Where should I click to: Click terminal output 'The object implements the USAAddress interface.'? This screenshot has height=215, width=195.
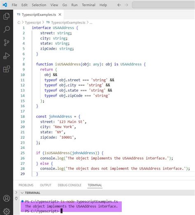pyautogui.click(x=71, y=206)
